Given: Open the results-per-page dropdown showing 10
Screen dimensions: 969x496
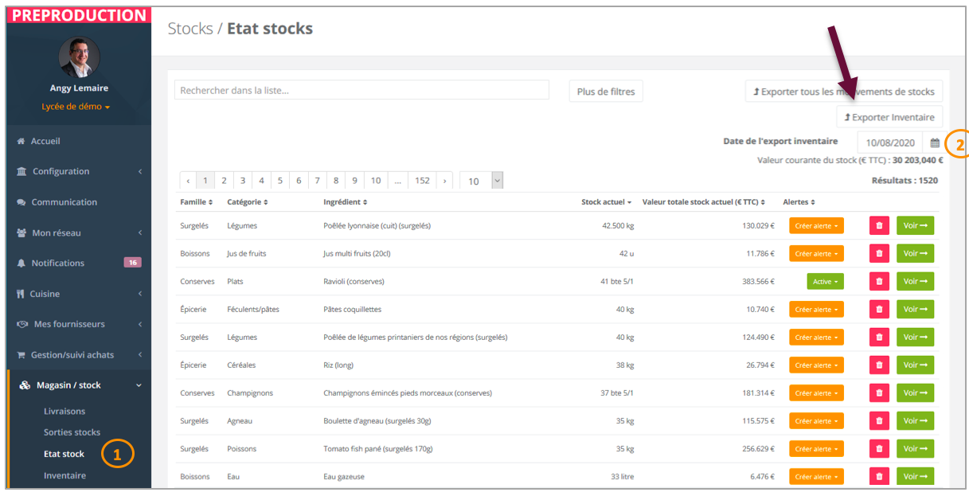Looking at the screenshot, I should 482,181.
